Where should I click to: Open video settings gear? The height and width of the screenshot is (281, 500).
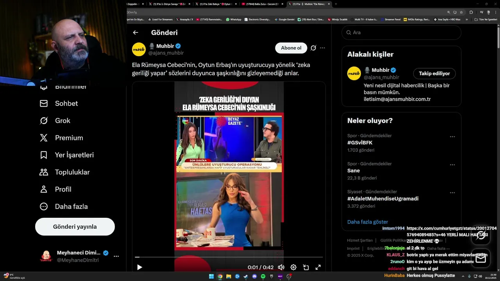[x=293, y=267]
